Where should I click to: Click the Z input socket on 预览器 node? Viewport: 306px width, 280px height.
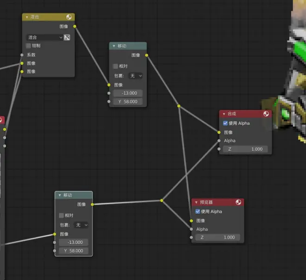coord(191,237)
